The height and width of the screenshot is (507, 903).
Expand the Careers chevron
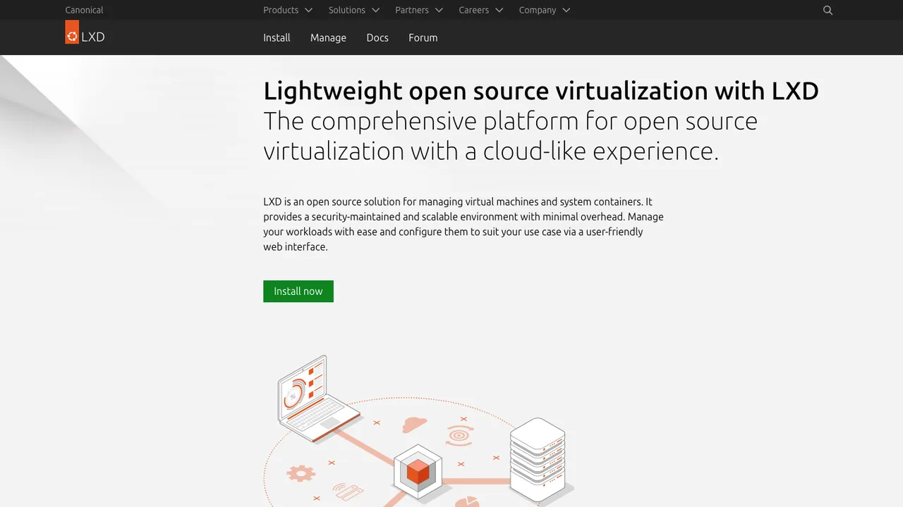pos(499,10)
